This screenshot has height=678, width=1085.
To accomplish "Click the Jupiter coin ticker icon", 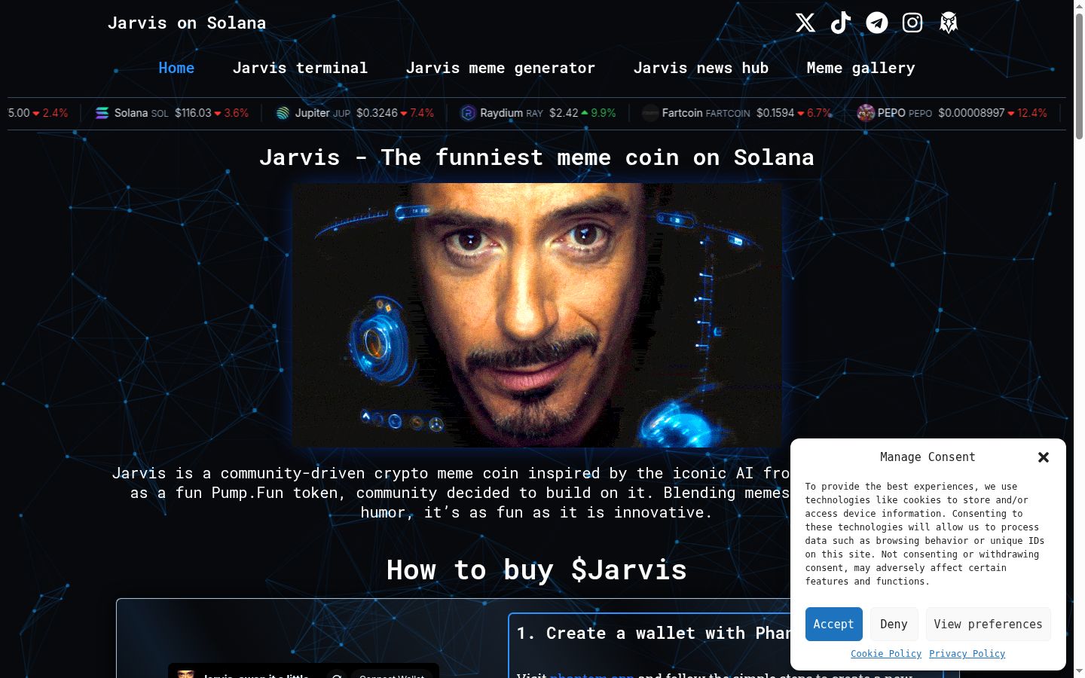I will 283,113.
